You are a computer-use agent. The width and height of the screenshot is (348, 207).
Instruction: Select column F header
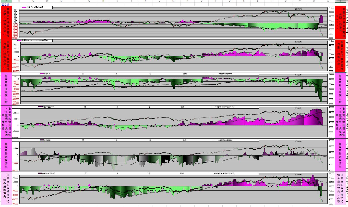pyautogui.click(x=75, y=1)
